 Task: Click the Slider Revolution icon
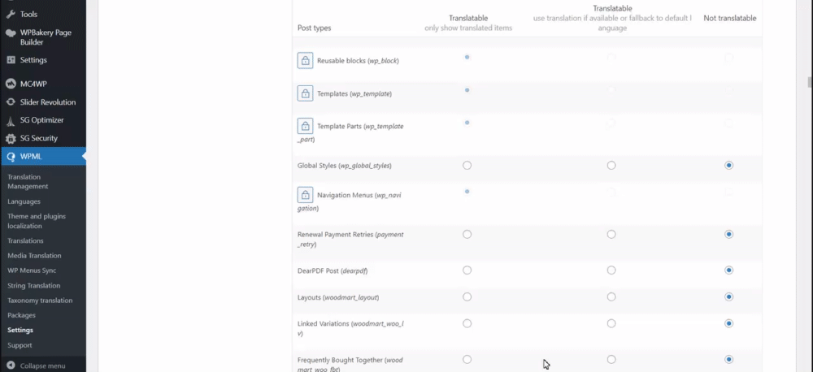[x=11, y=102]
